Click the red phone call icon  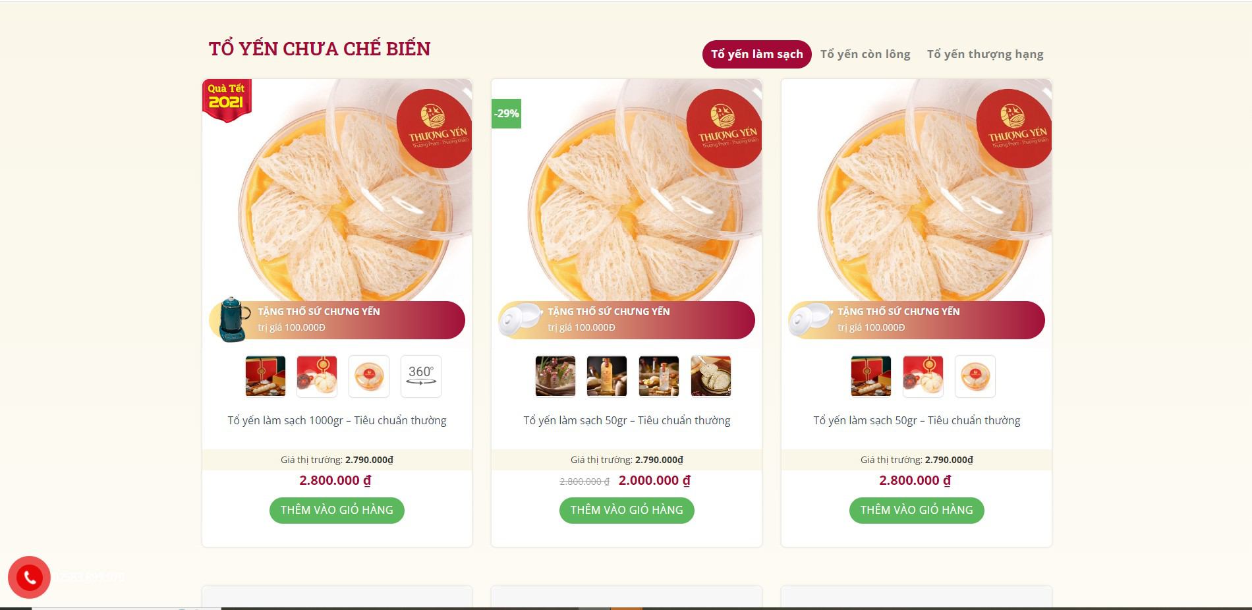(x=29, y=578)
